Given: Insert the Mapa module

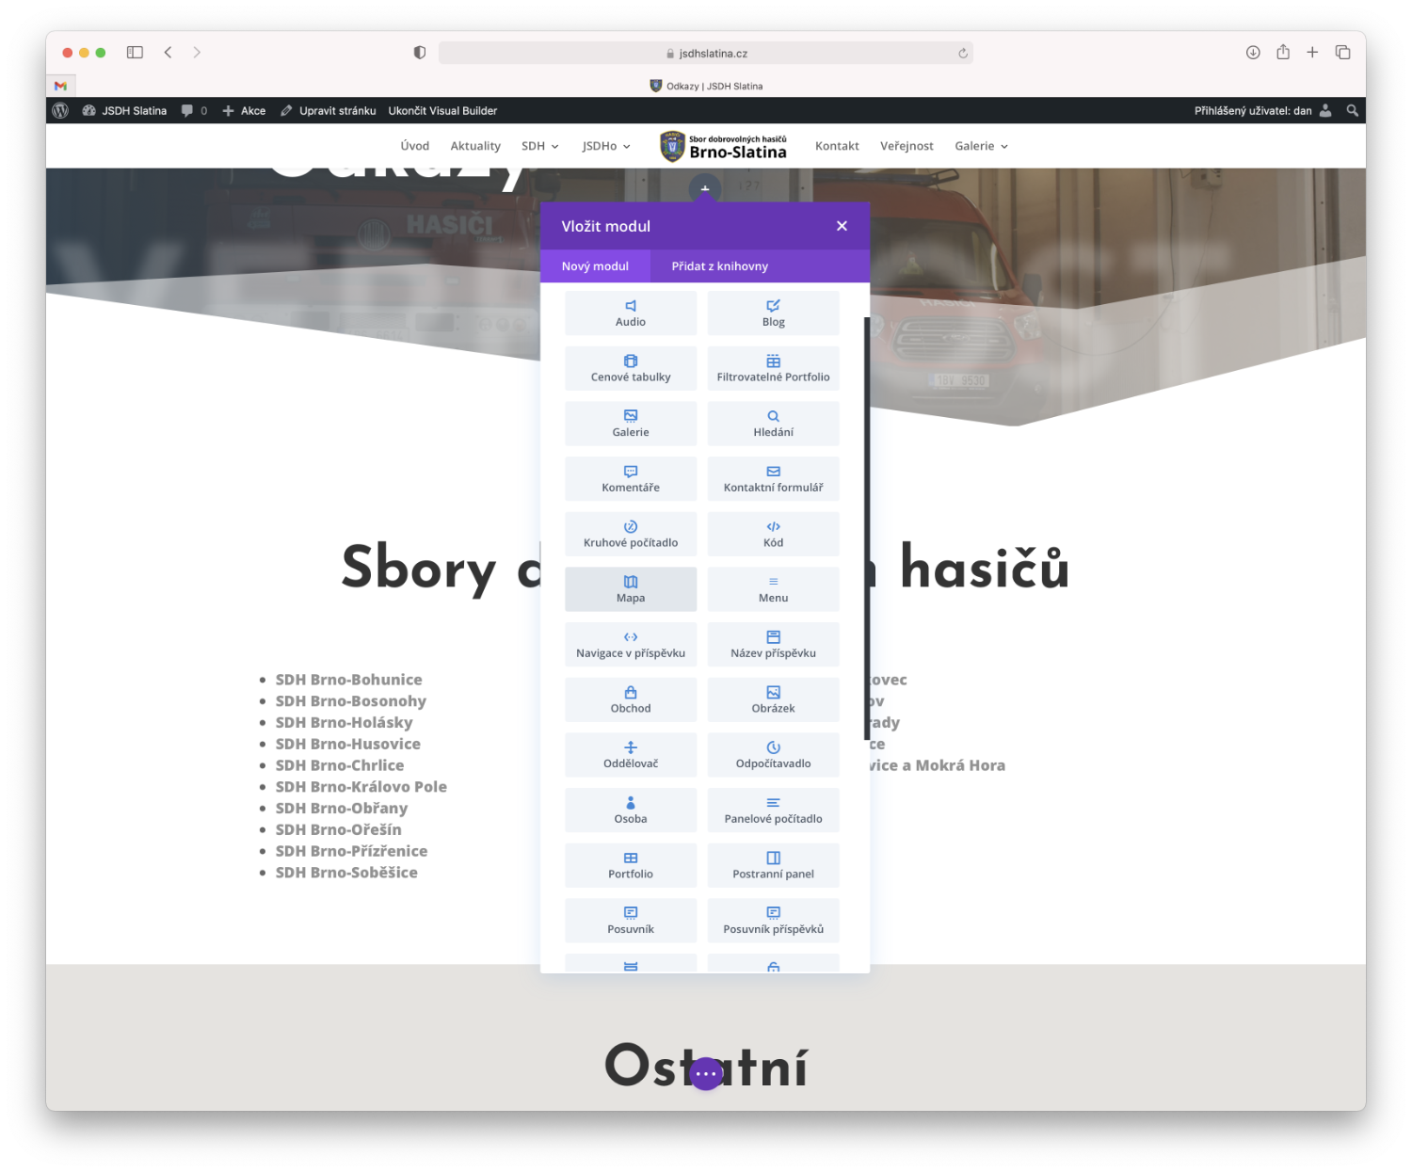Looking at the screenshot, I should [630, 589].
